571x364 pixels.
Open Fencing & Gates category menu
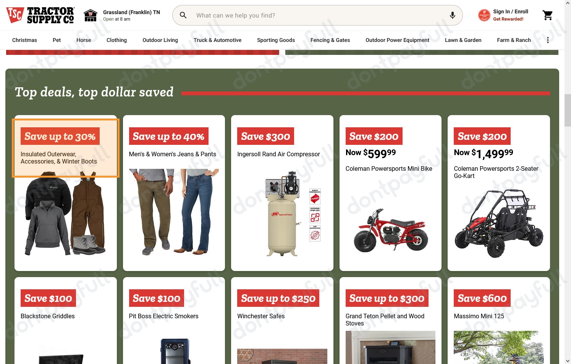(x=330, y=40)
